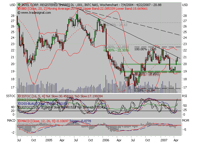Click the MACD panel axis label
The width and height of the screenshot is (198, 145).
(11, 120)
